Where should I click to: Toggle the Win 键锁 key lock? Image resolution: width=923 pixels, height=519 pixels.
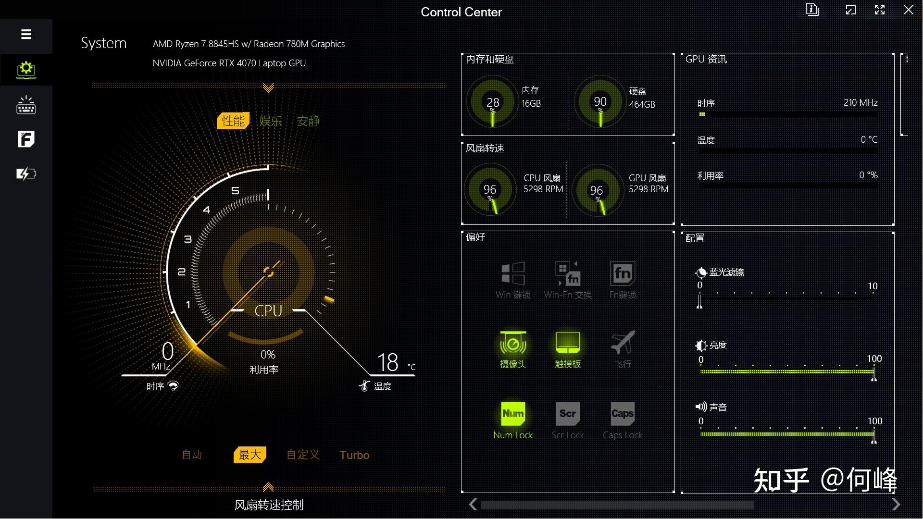point(513,274)
